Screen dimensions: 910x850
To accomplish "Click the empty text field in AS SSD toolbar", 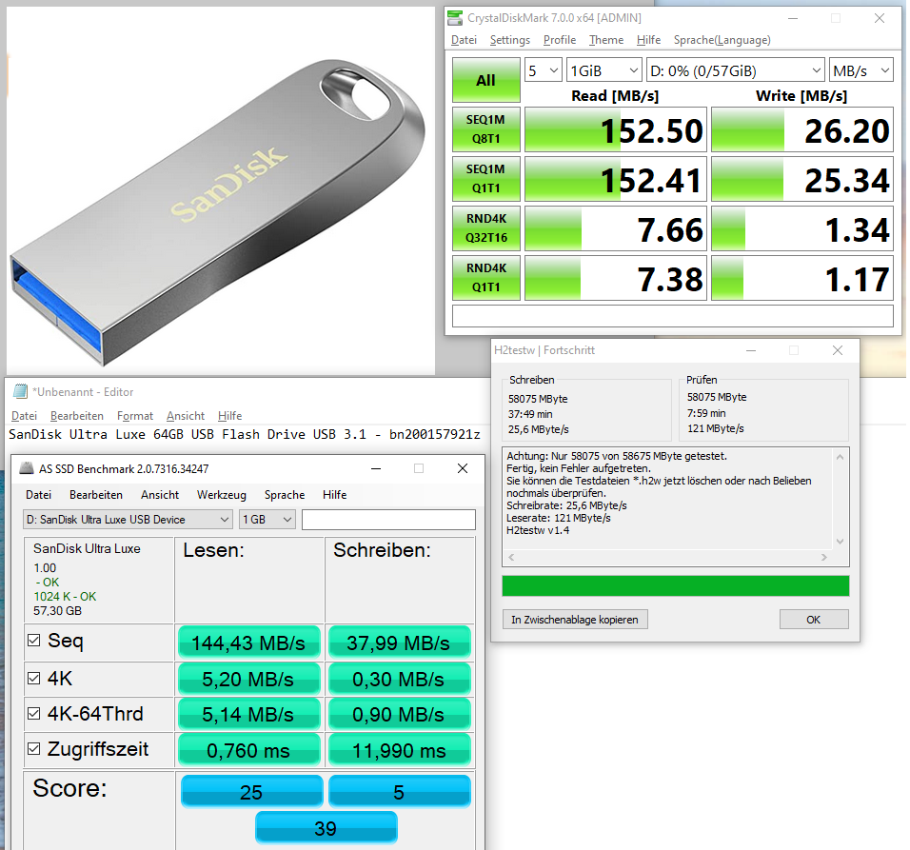I will coord(388,520).
